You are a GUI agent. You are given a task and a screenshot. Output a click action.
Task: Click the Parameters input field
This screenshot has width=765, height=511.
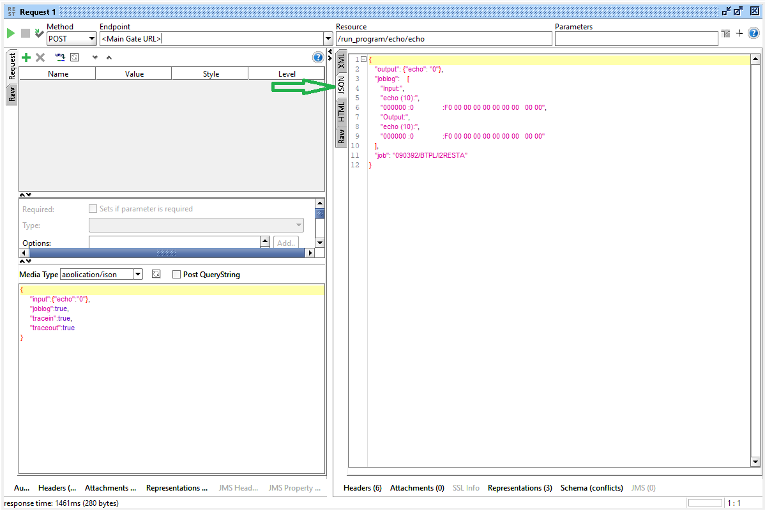coord(636,38)
